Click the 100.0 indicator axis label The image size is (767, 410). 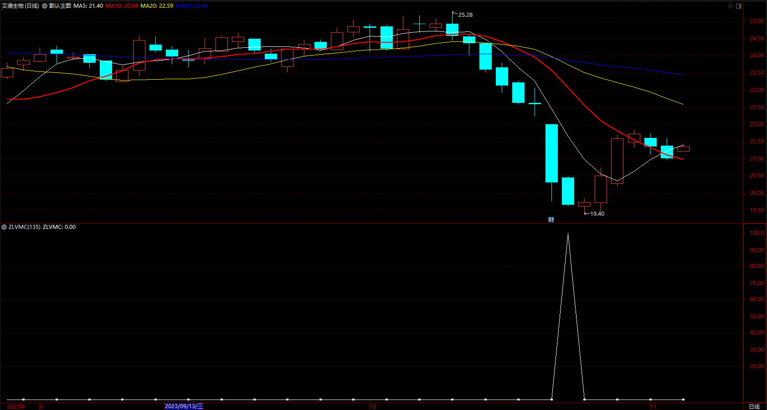pyautogui.click(x=757, y=233)
